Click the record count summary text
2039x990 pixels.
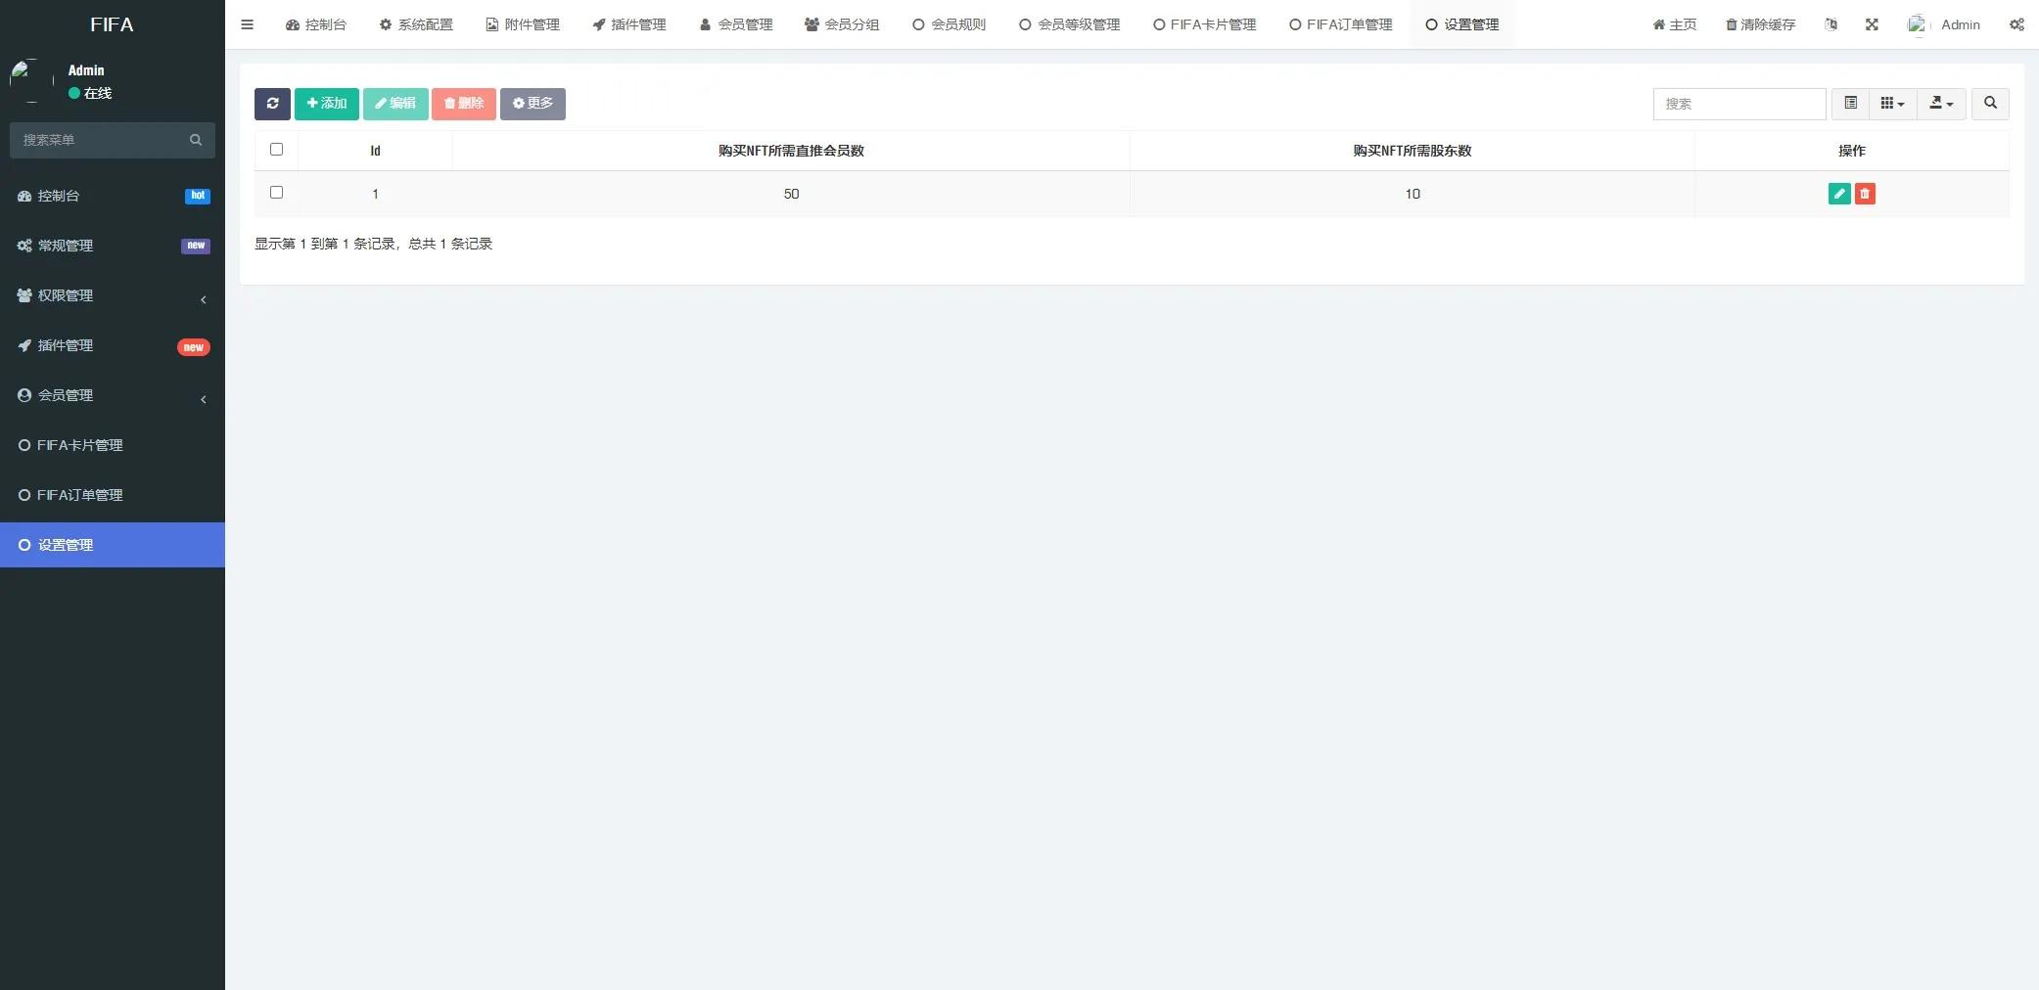tap(373, 244)
